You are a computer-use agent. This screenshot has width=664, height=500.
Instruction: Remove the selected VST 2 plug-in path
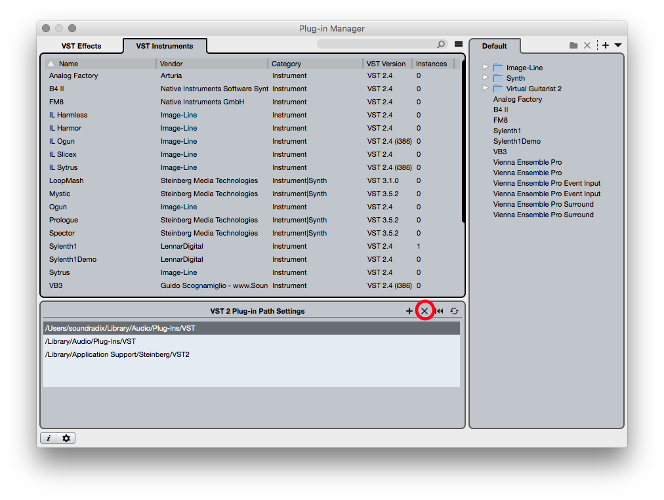click(x=425, y=311)
